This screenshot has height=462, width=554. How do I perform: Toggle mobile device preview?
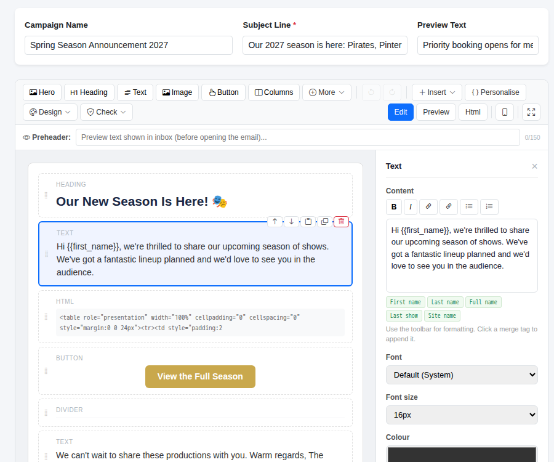pyautogui.click(x=505, y=112)
